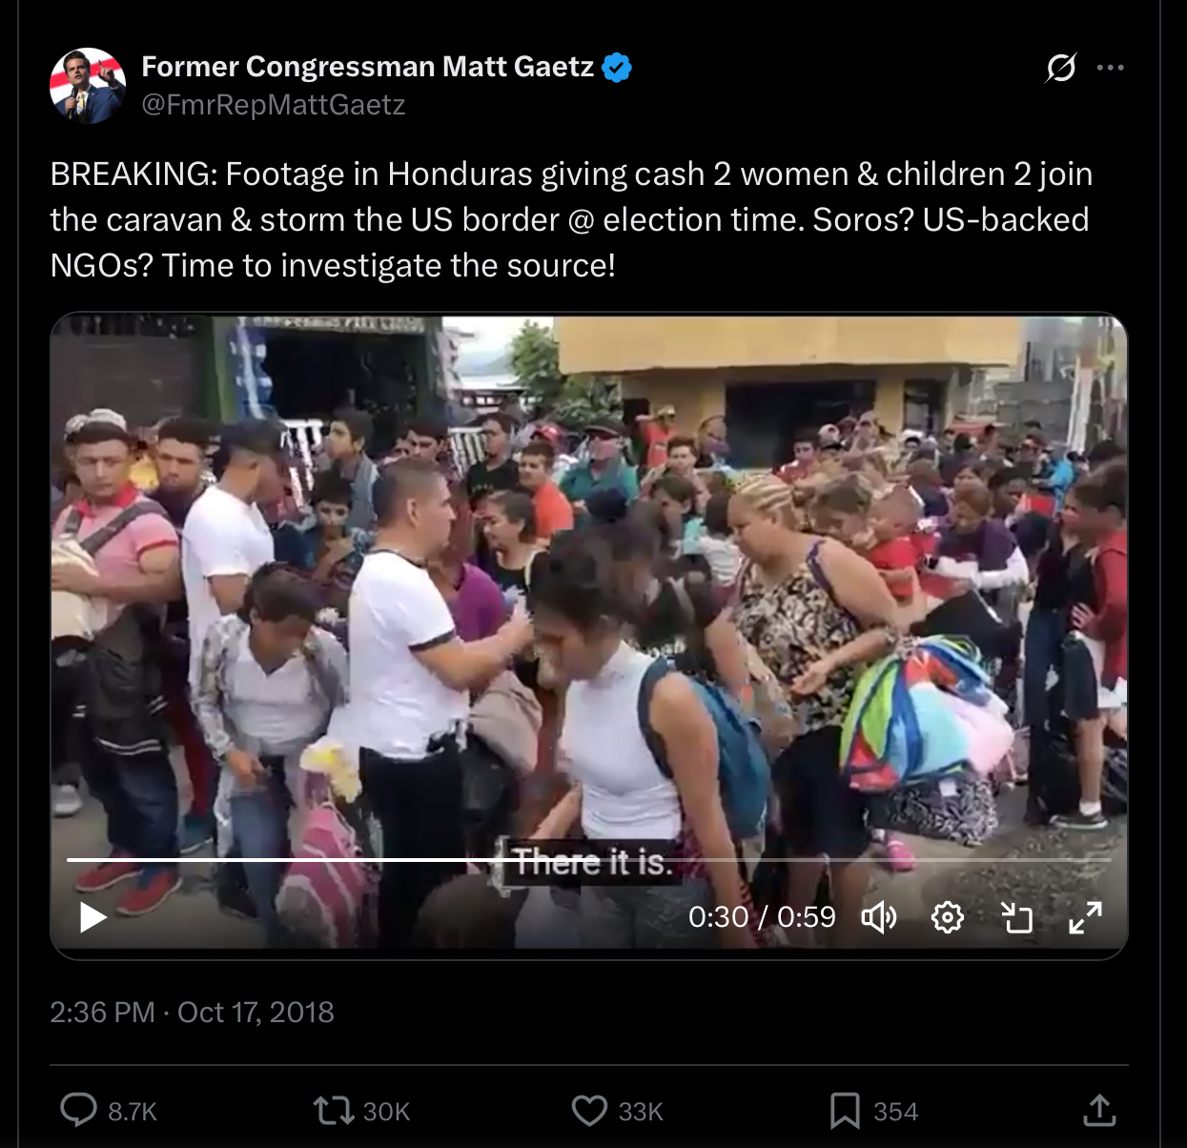The image size is (1187, 1148).
Task: Open the three-dot more menu
Action: point(1110,68)
